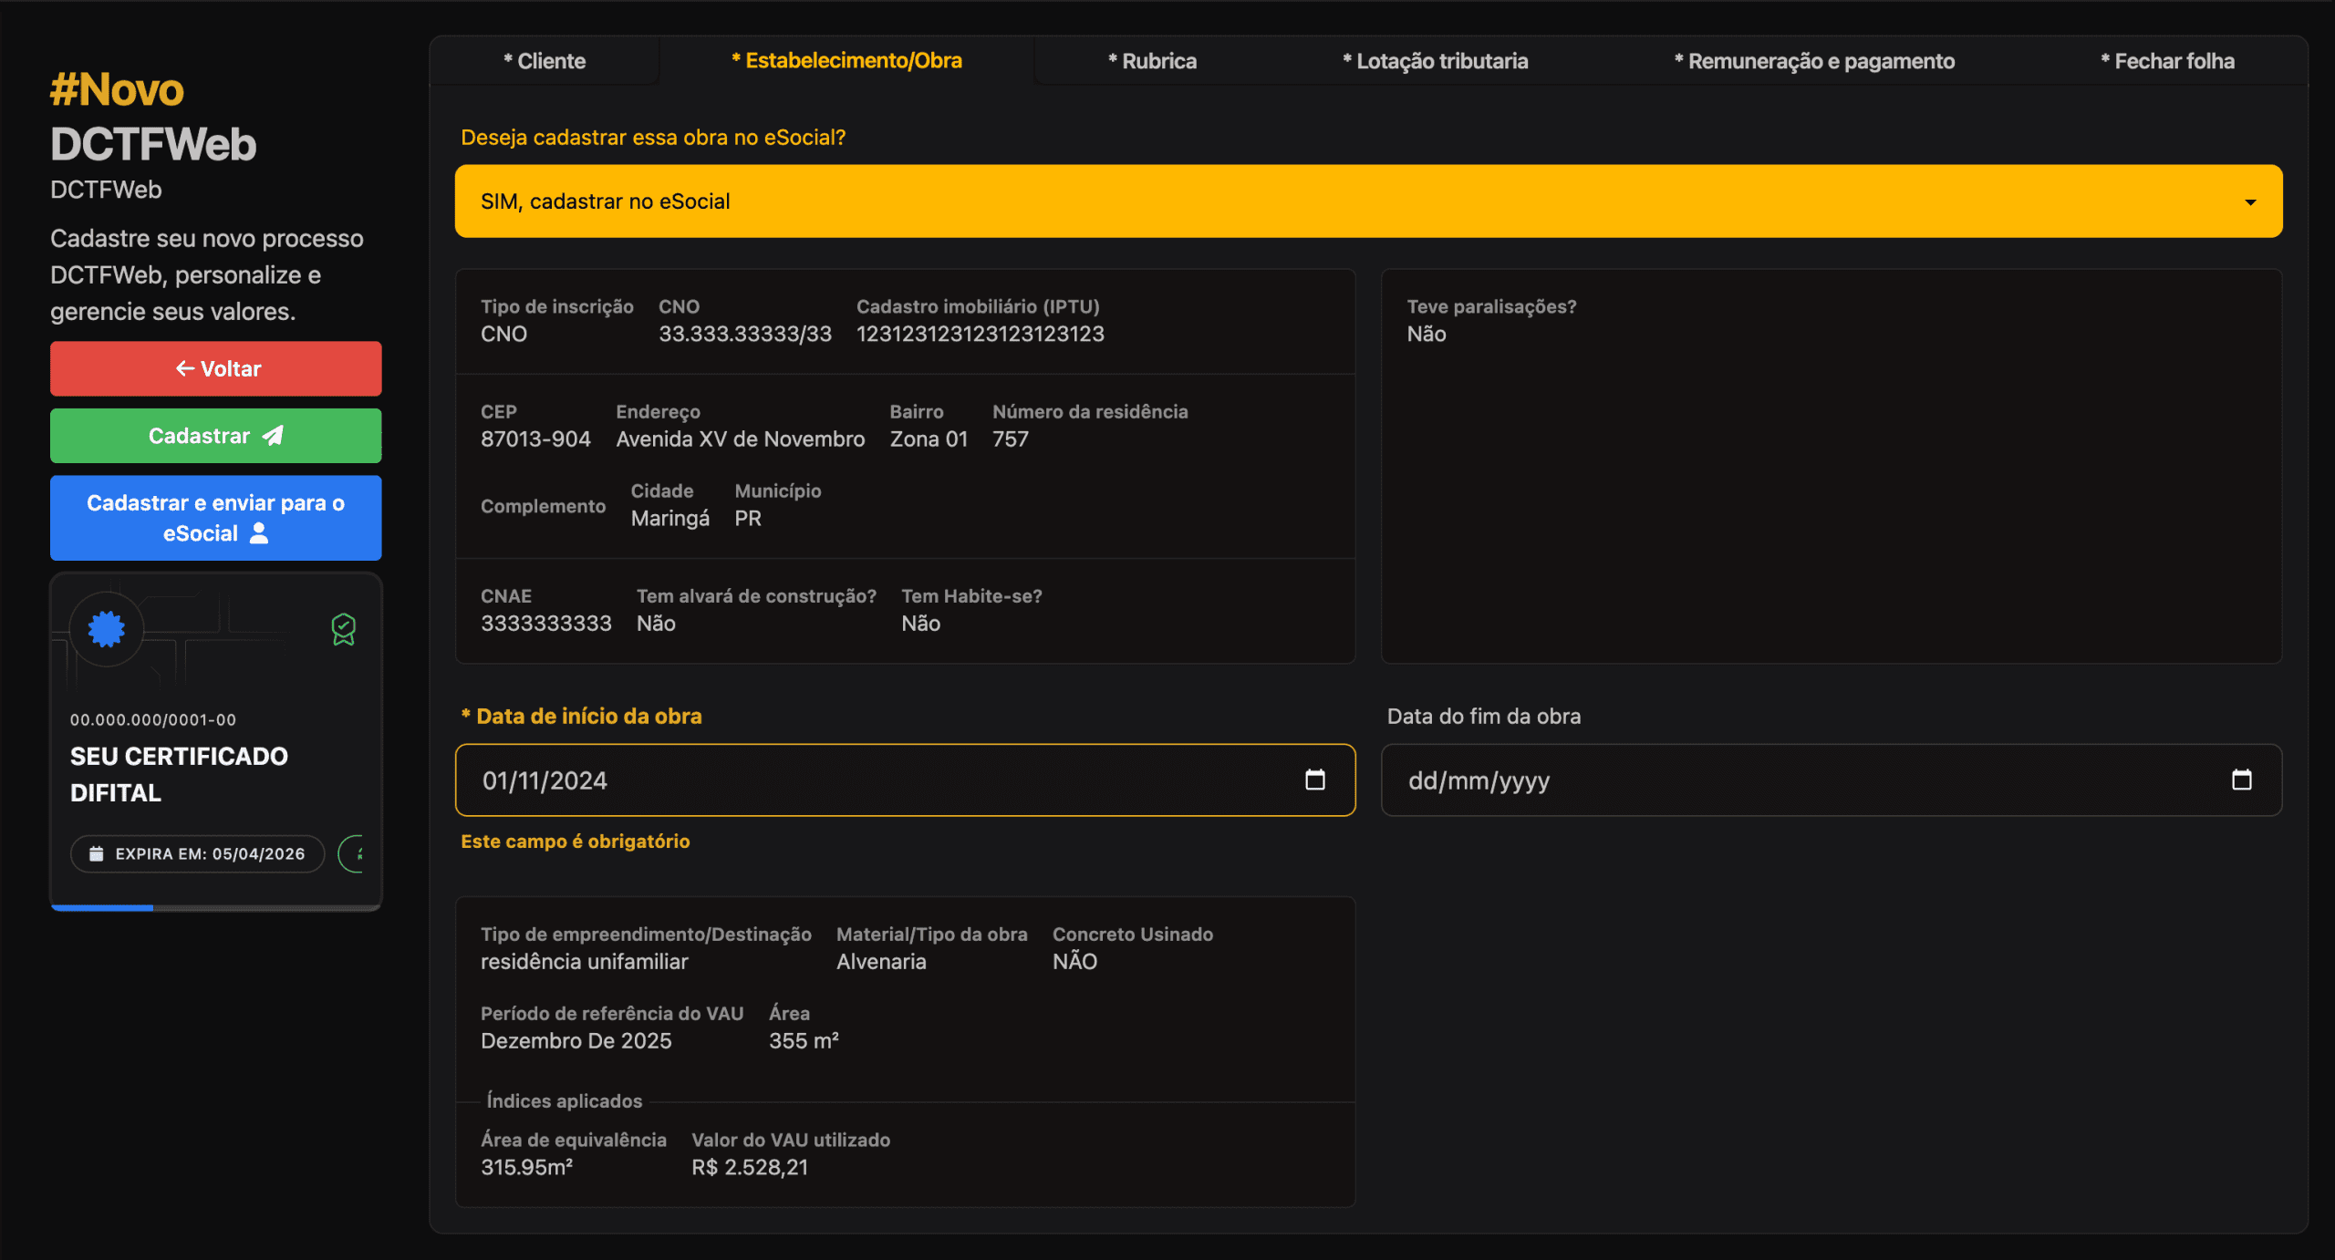Click the blue certificate seal icon
2335x1260 pixels.
pos(107,629)
